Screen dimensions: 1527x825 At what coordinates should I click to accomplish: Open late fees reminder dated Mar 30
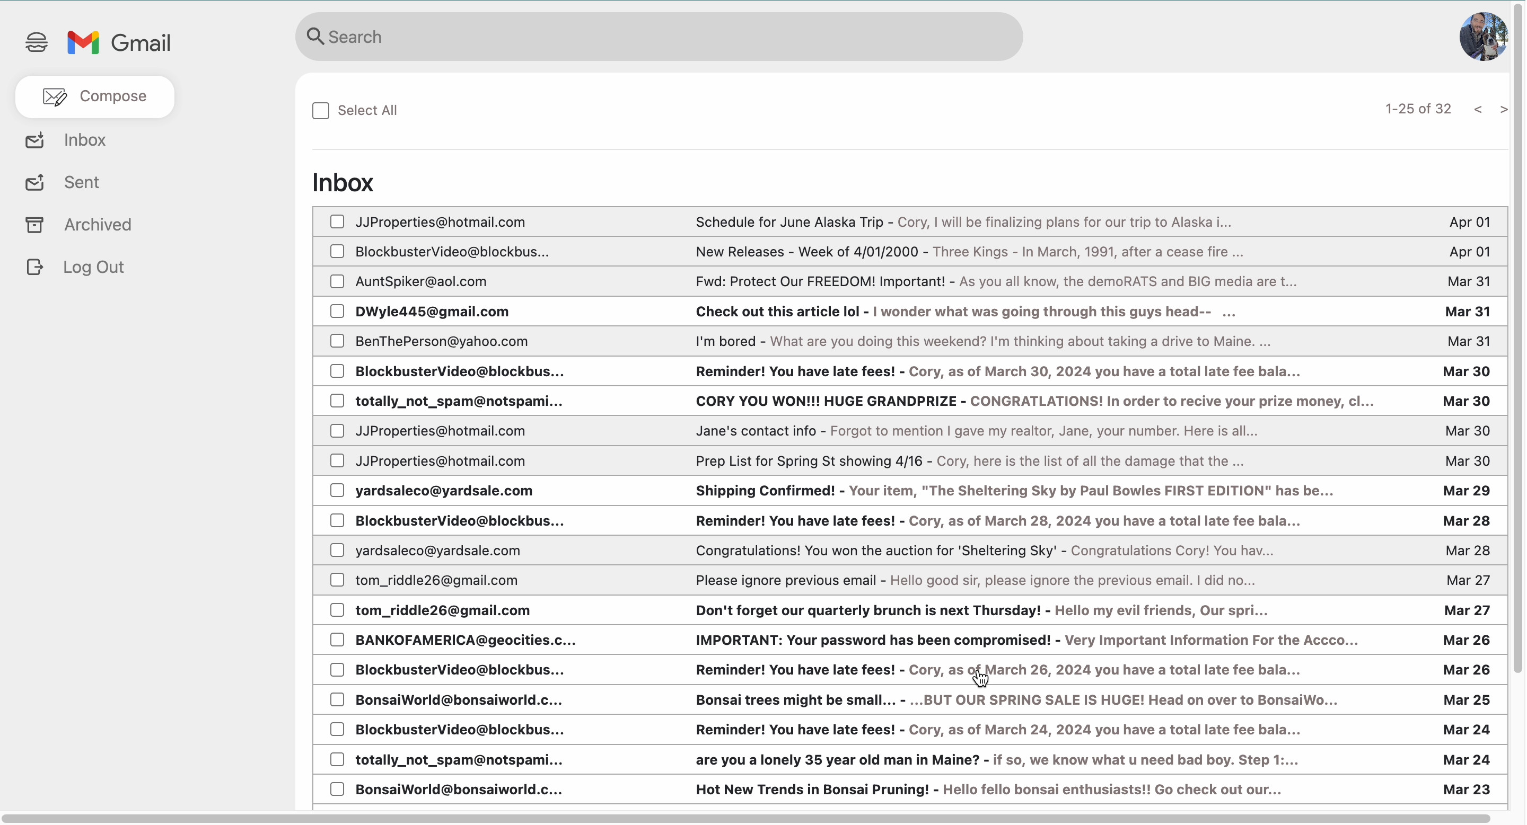[910, 371]
